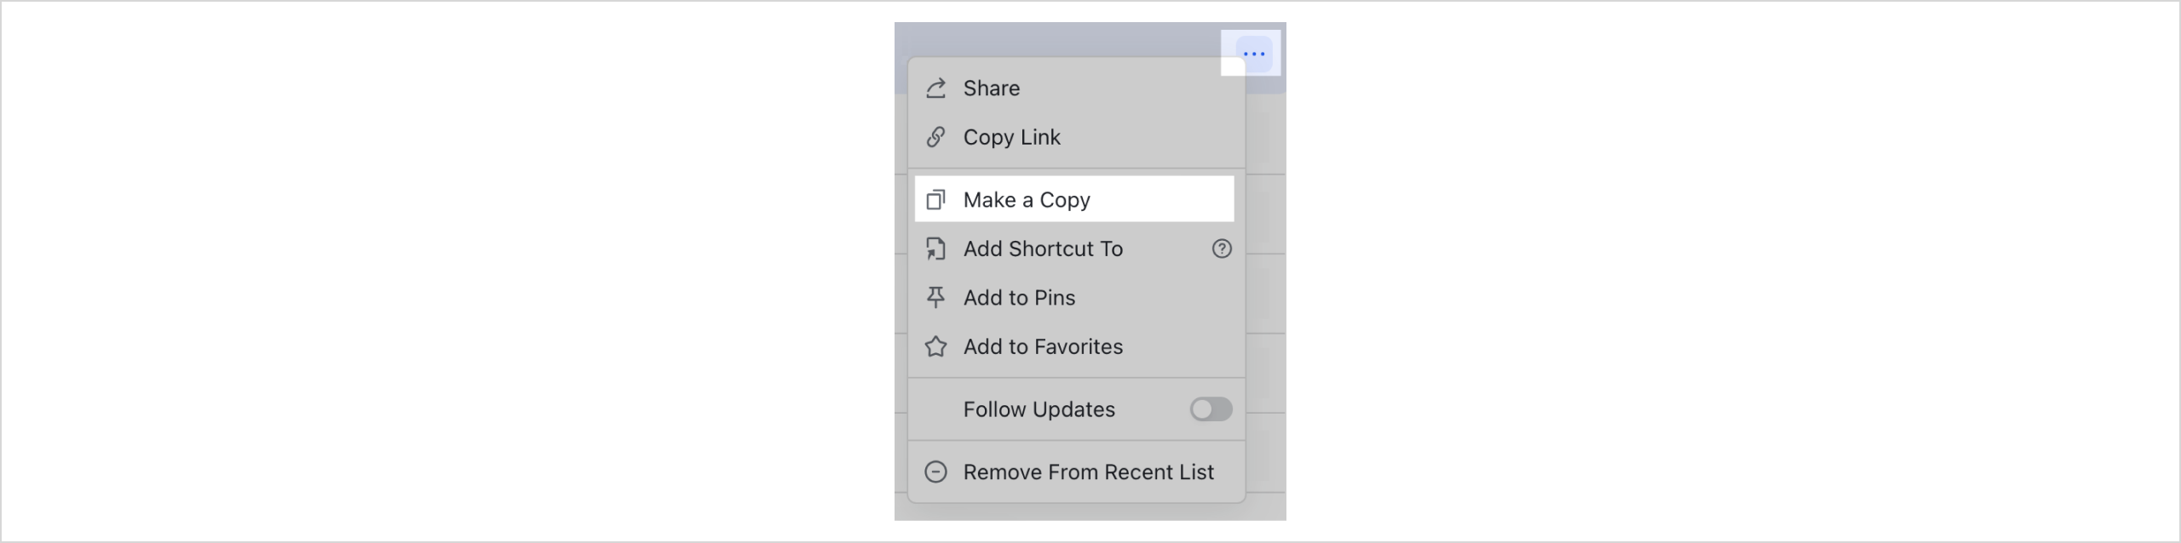Screen dimensions: 2181x543
Task: Expand Add Shortcut To options
Action: pyautogui.click(x=1043, y=249)
